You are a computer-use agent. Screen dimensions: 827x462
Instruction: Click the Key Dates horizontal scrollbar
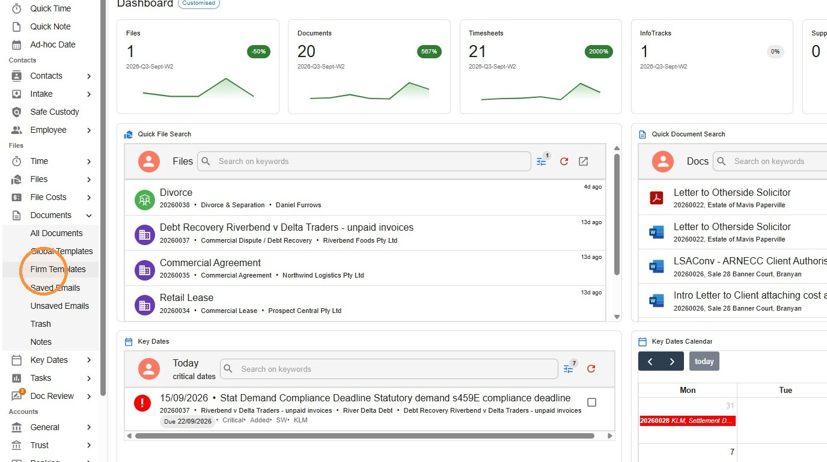tap(365, 436)
